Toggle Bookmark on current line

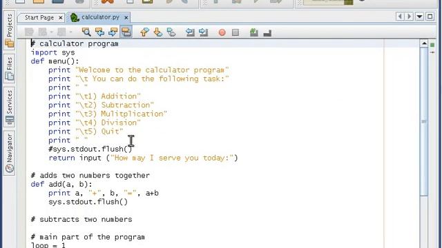(x=171, y=32)
